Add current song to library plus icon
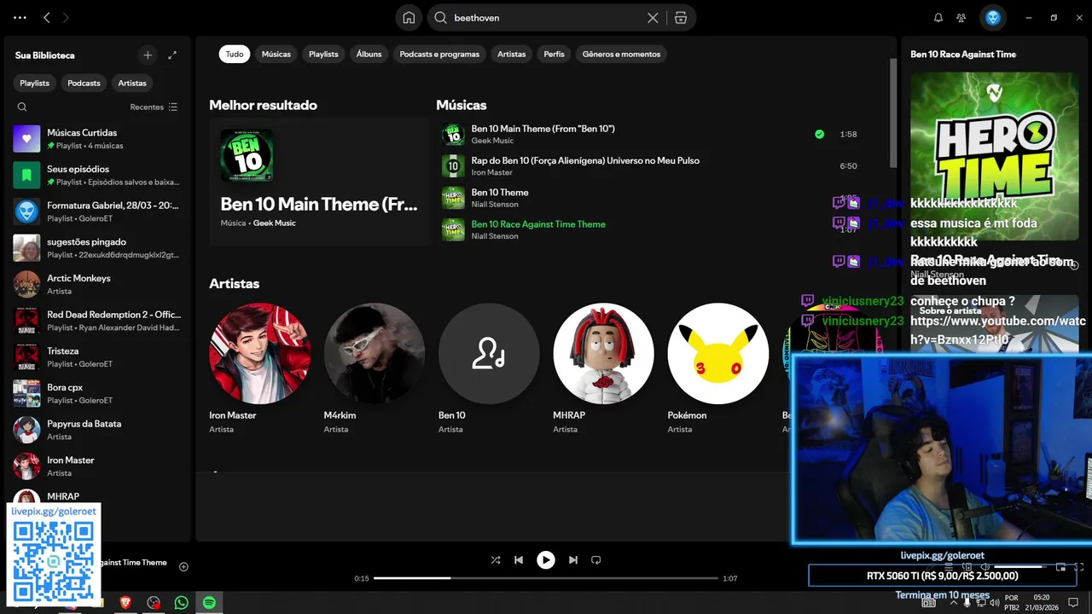This screenshot has height=614, width=1092. [183, 566]
